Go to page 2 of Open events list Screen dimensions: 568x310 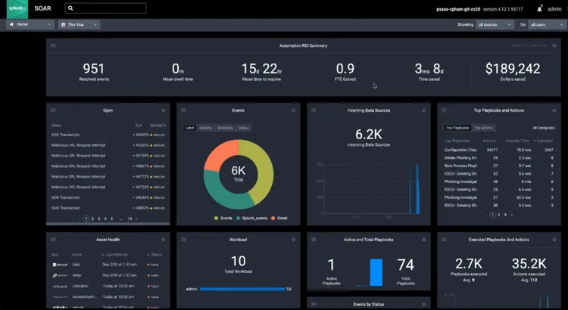click(94, 218)
